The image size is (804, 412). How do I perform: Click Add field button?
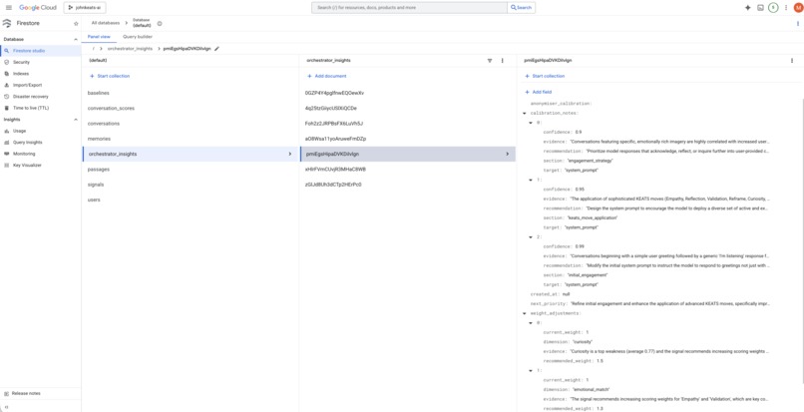(x=539, y=92)
